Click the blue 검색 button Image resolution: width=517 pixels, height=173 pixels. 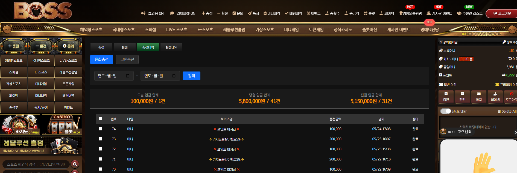[x=191, y=76]
